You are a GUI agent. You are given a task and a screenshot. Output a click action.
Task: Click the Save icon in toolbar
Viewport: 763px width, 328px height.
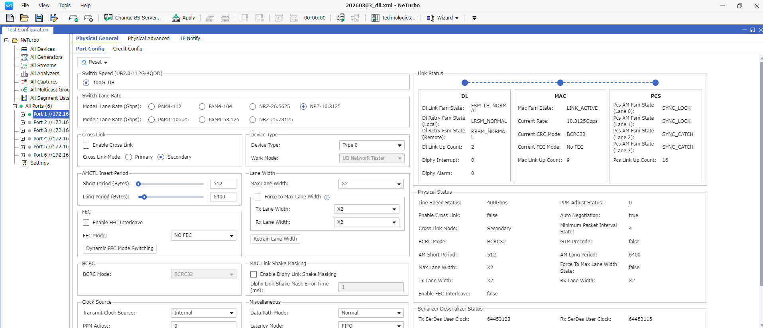(39, 18)
